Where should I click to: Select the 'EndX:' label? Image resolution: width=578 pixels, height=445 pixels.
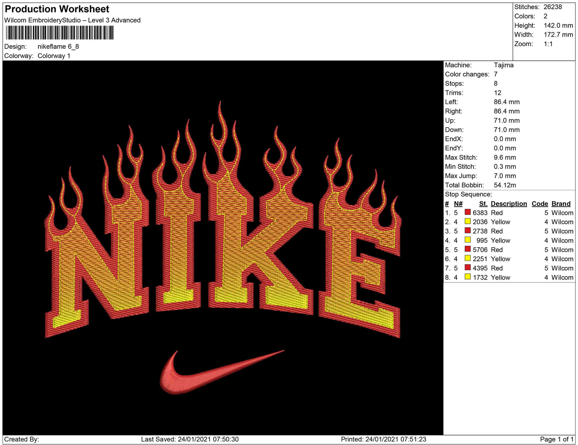[454, 138]
